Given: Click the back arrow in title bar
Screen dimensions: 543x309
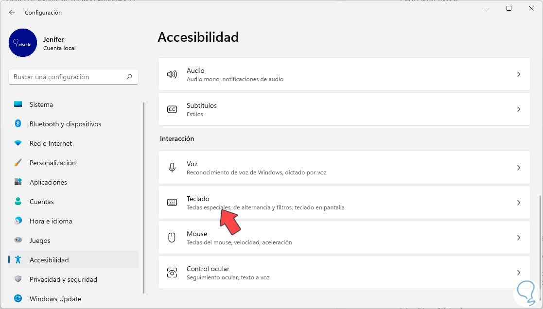Looking at the screenshot, I should click(x=12, y=12).
